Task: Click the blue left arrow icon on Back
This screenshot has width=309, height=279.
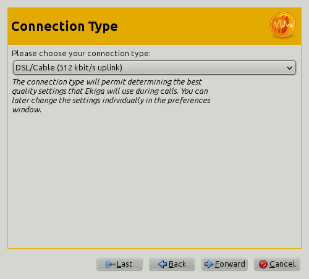Action: [x=163, y=264]
